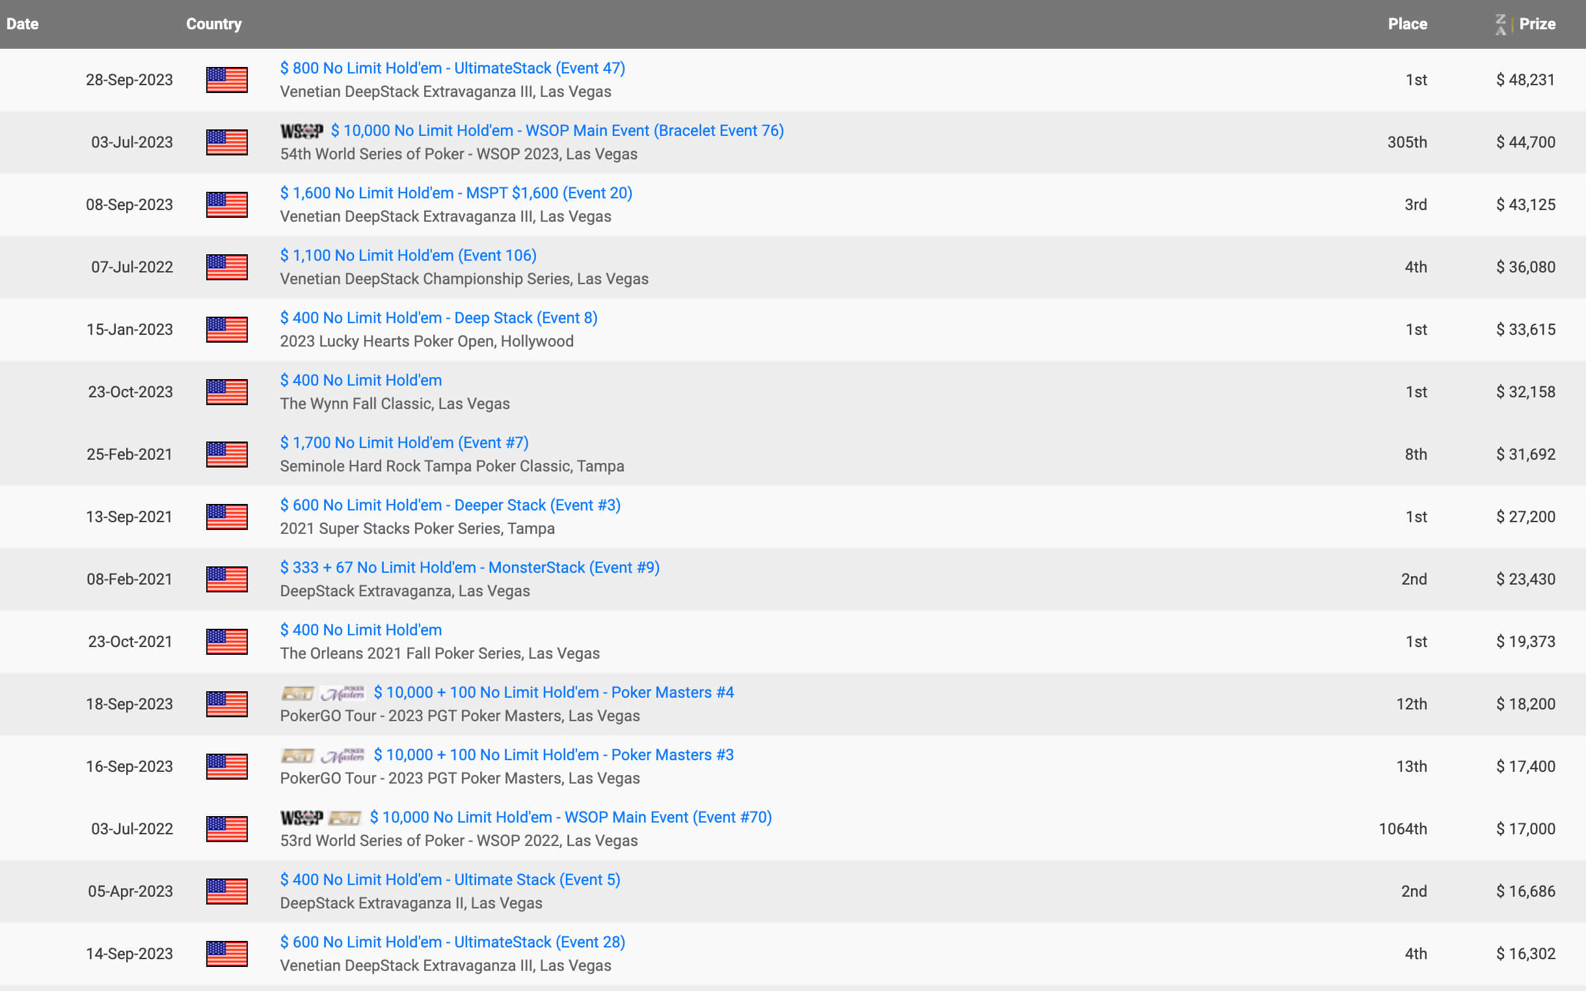Sort by Prize column header
Viewport: 1586px width, 991px height.
tap(1537, 24)
